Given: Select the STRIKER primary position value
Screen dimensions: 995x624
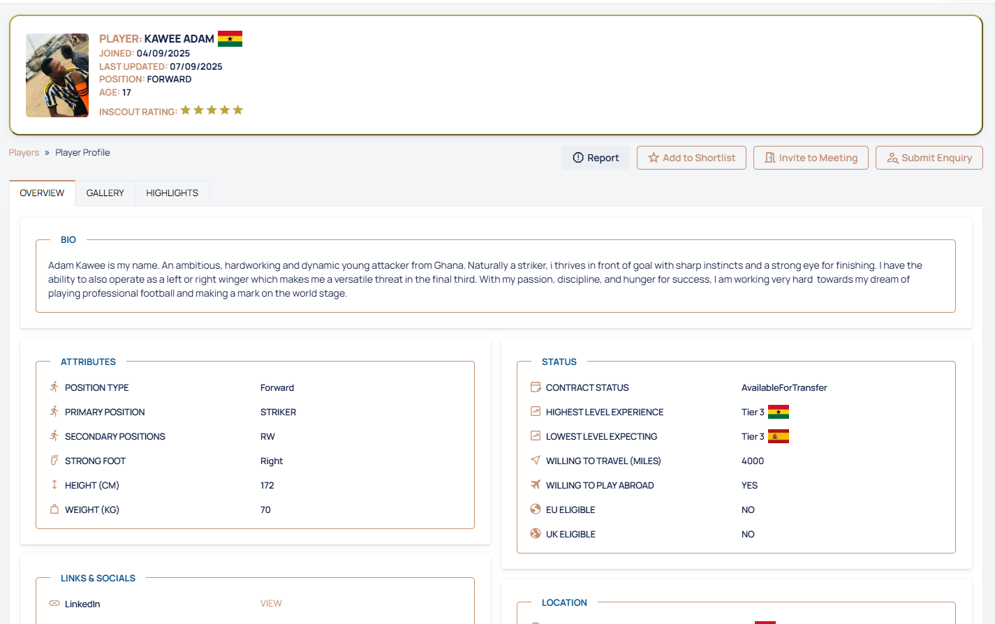Looking at the screenshot, I should (x=278, y=413).
